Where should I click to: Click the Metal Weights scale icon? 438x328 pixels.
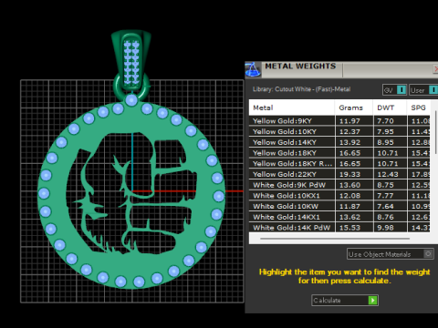253,69
